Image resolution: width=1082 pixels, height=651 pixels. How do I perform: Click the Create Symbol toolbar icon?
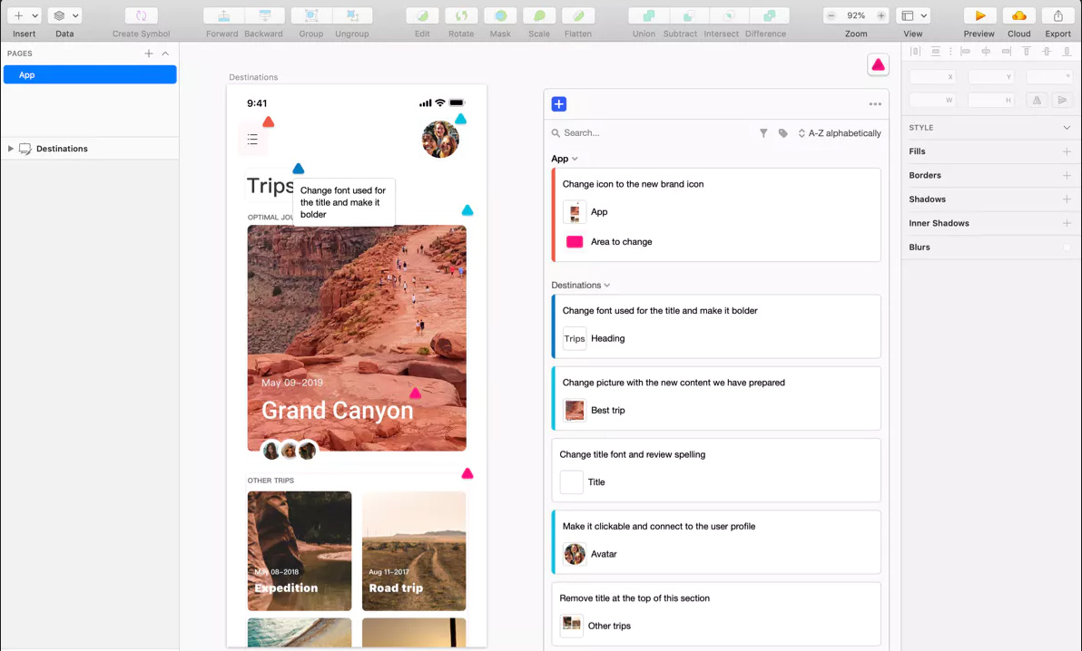141,15
